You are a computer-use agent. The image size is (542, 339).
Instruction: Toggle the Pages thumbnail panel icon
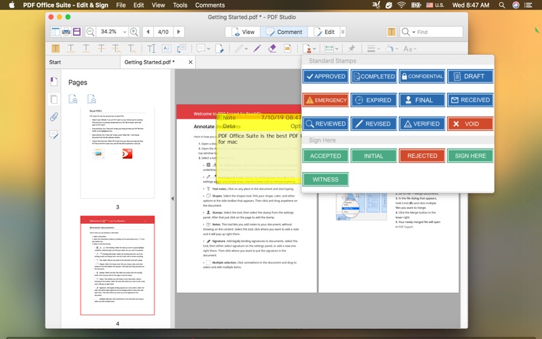[54, 99]
